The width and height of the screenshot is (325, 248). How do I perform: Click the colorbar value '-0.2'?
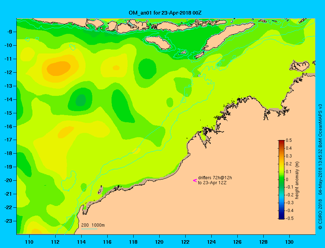pyautogui.click(x=290, y=195)
